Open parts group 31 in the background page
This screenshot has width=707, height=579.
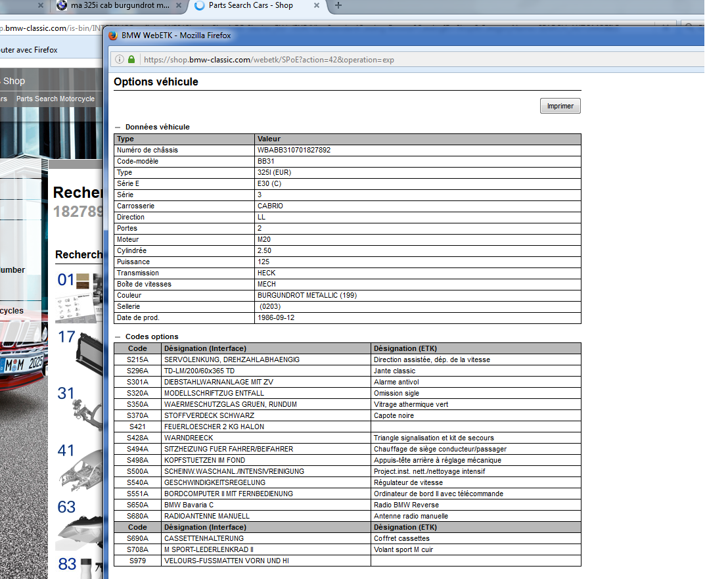pos(66,393)
